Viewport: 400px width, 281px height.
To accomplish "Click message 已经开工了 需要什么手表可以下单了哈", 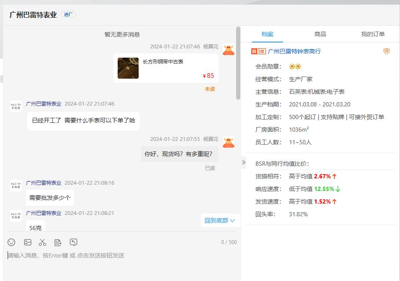I will click(84, 121).
